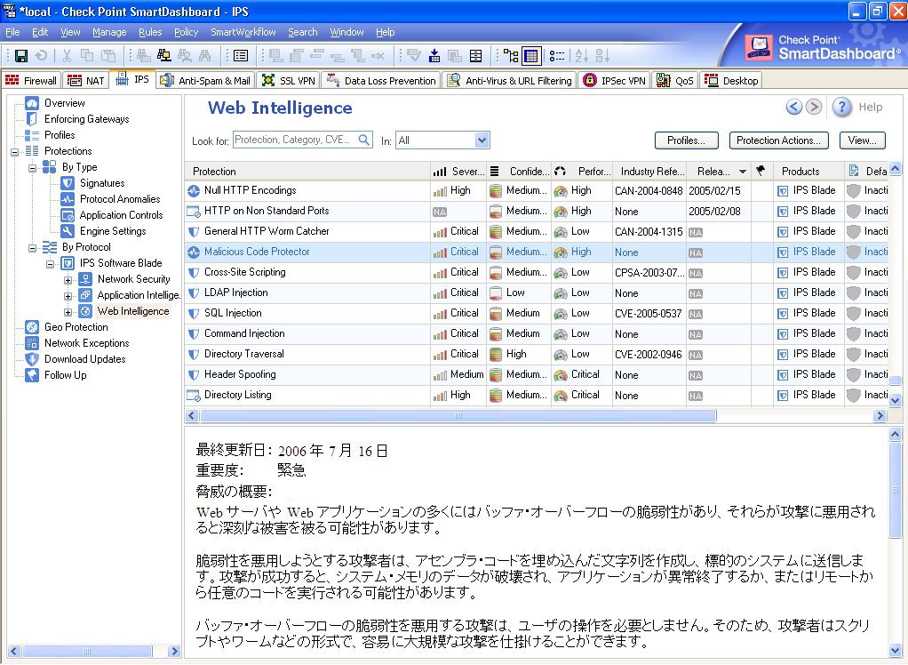Click the Follow Up flag column header
908x665 pixels.
pyautogui.click(x=761, y=171)
